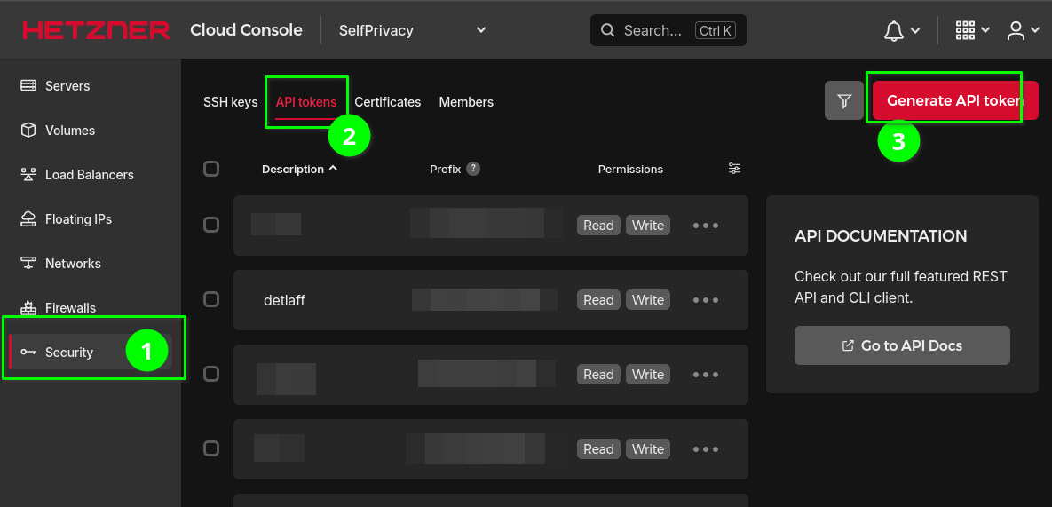Click the API DOCUMENTATION heading
This screenshot has height=507, width=1052.
pos(881,236)
